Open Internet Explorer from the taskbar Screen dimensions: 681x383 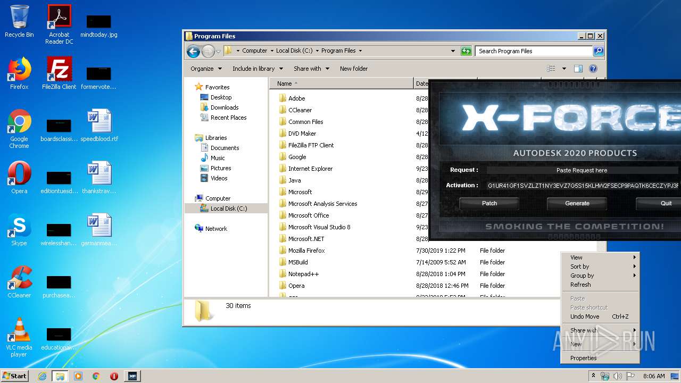tap(42, 376)
